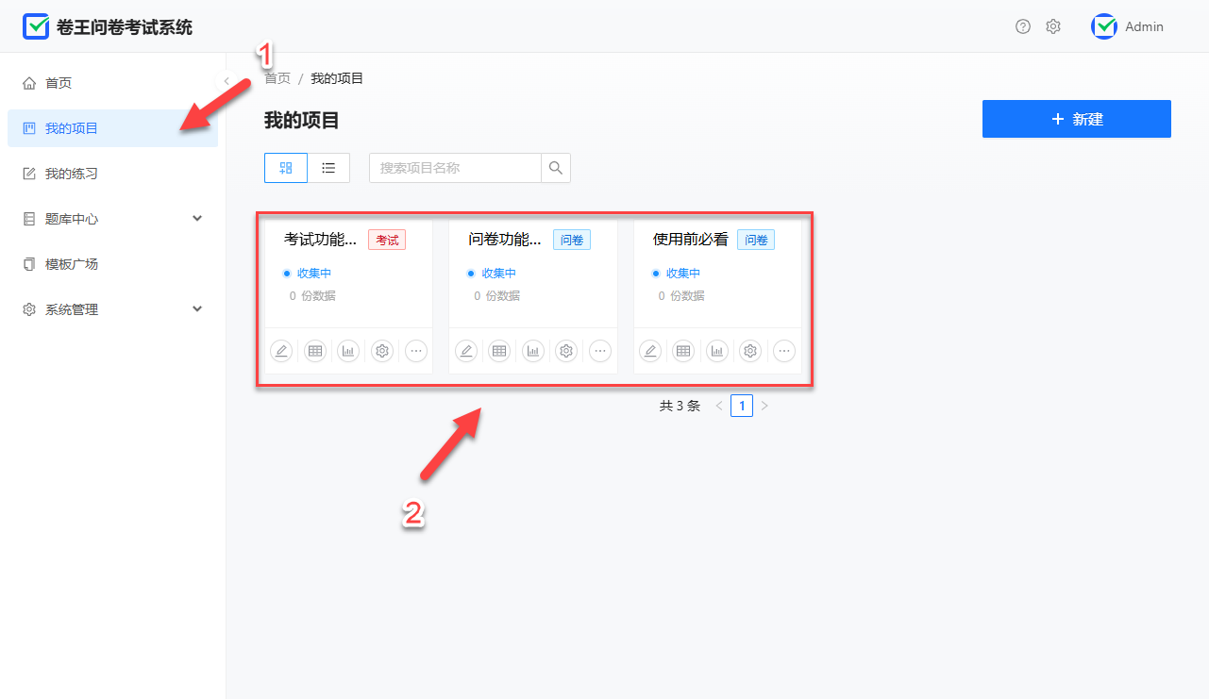Image resolution: width=1209 pixels, height=699 pixels.
Task: Click the 新建 button
Action: [1077, 119]
